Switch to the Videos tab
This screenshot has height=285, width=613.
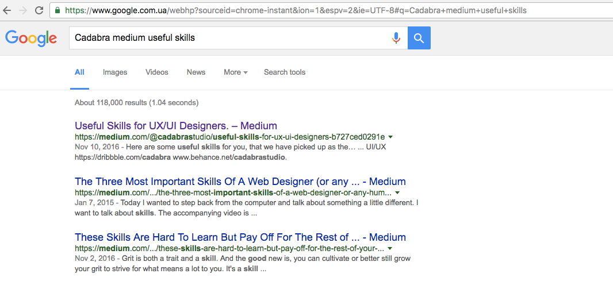tap(157, 72)
